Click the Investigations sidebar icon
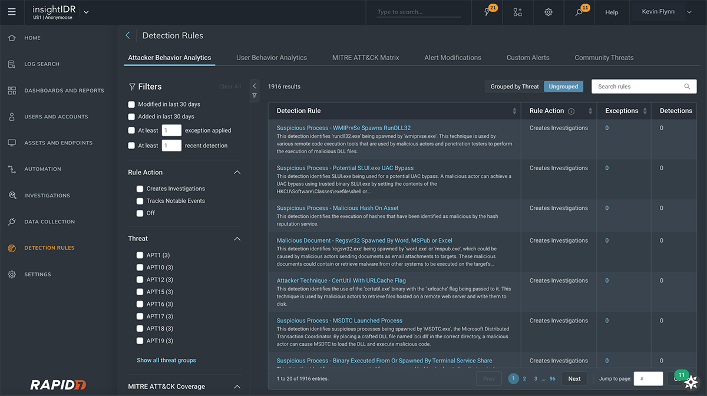Image resolution: width=707 pixels, height=396 pixels. (x=12, y=196)
